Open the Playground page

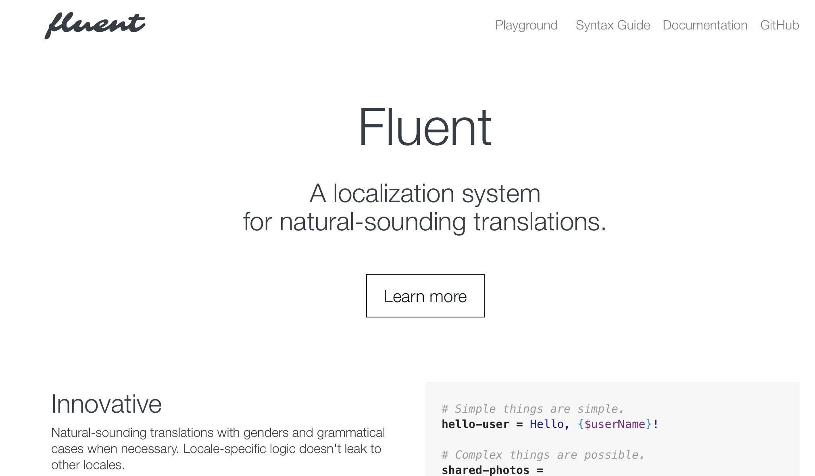(526, 25)
